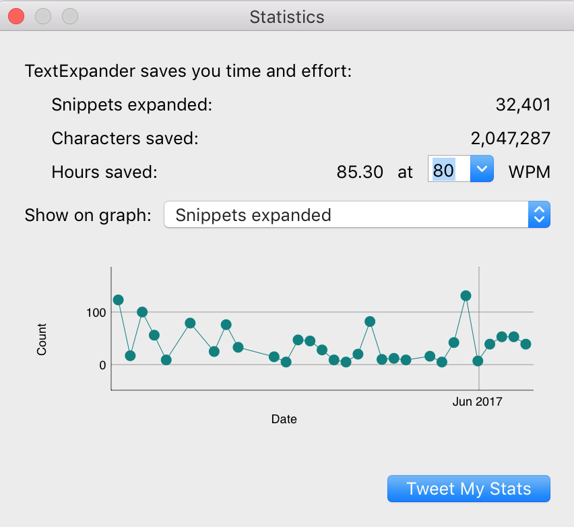Open the Show on graph popup menu arrows
Image resolution: width=574 pixels, height=527 pixels.
[x=539, y=214]
